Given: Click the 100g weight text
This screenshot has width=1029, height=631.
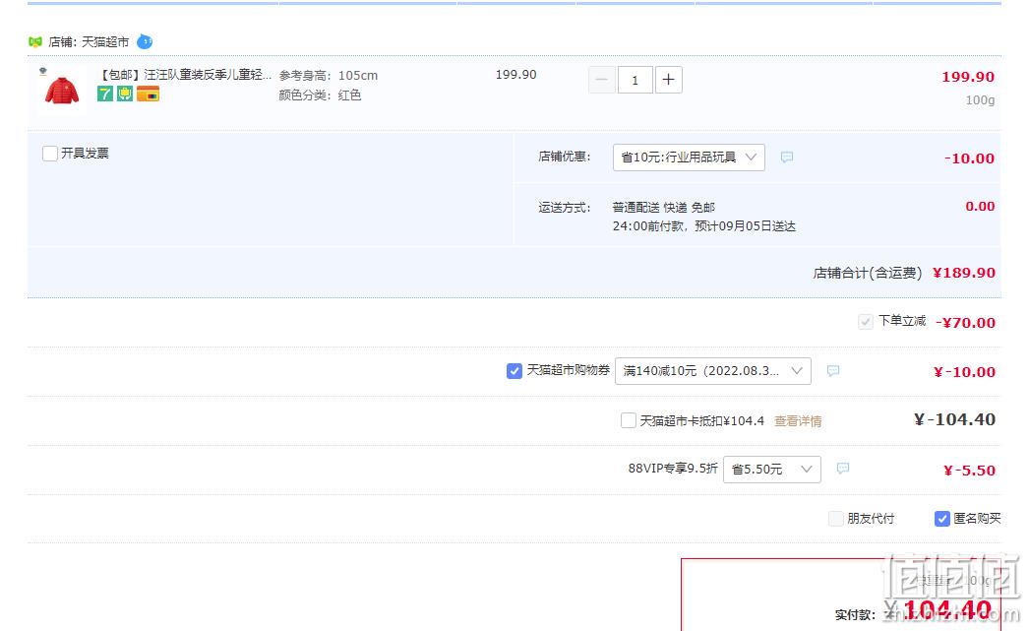Looking at the screenshot, I should (980, 100).
